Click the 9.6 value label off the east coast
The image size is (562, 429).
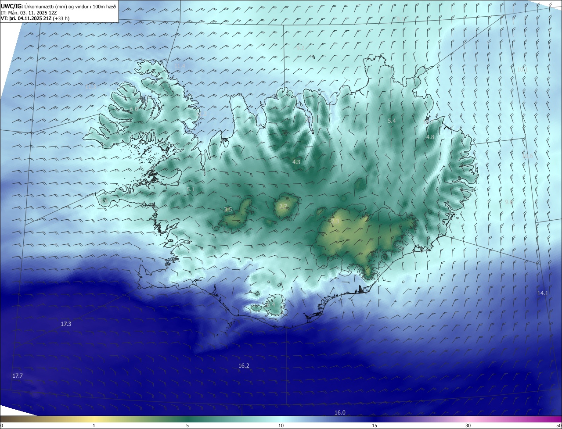click(509, 202)
